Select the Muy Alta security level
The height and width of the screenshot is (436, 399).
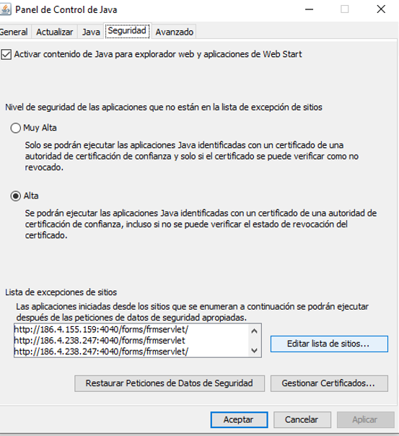(16, 128)
